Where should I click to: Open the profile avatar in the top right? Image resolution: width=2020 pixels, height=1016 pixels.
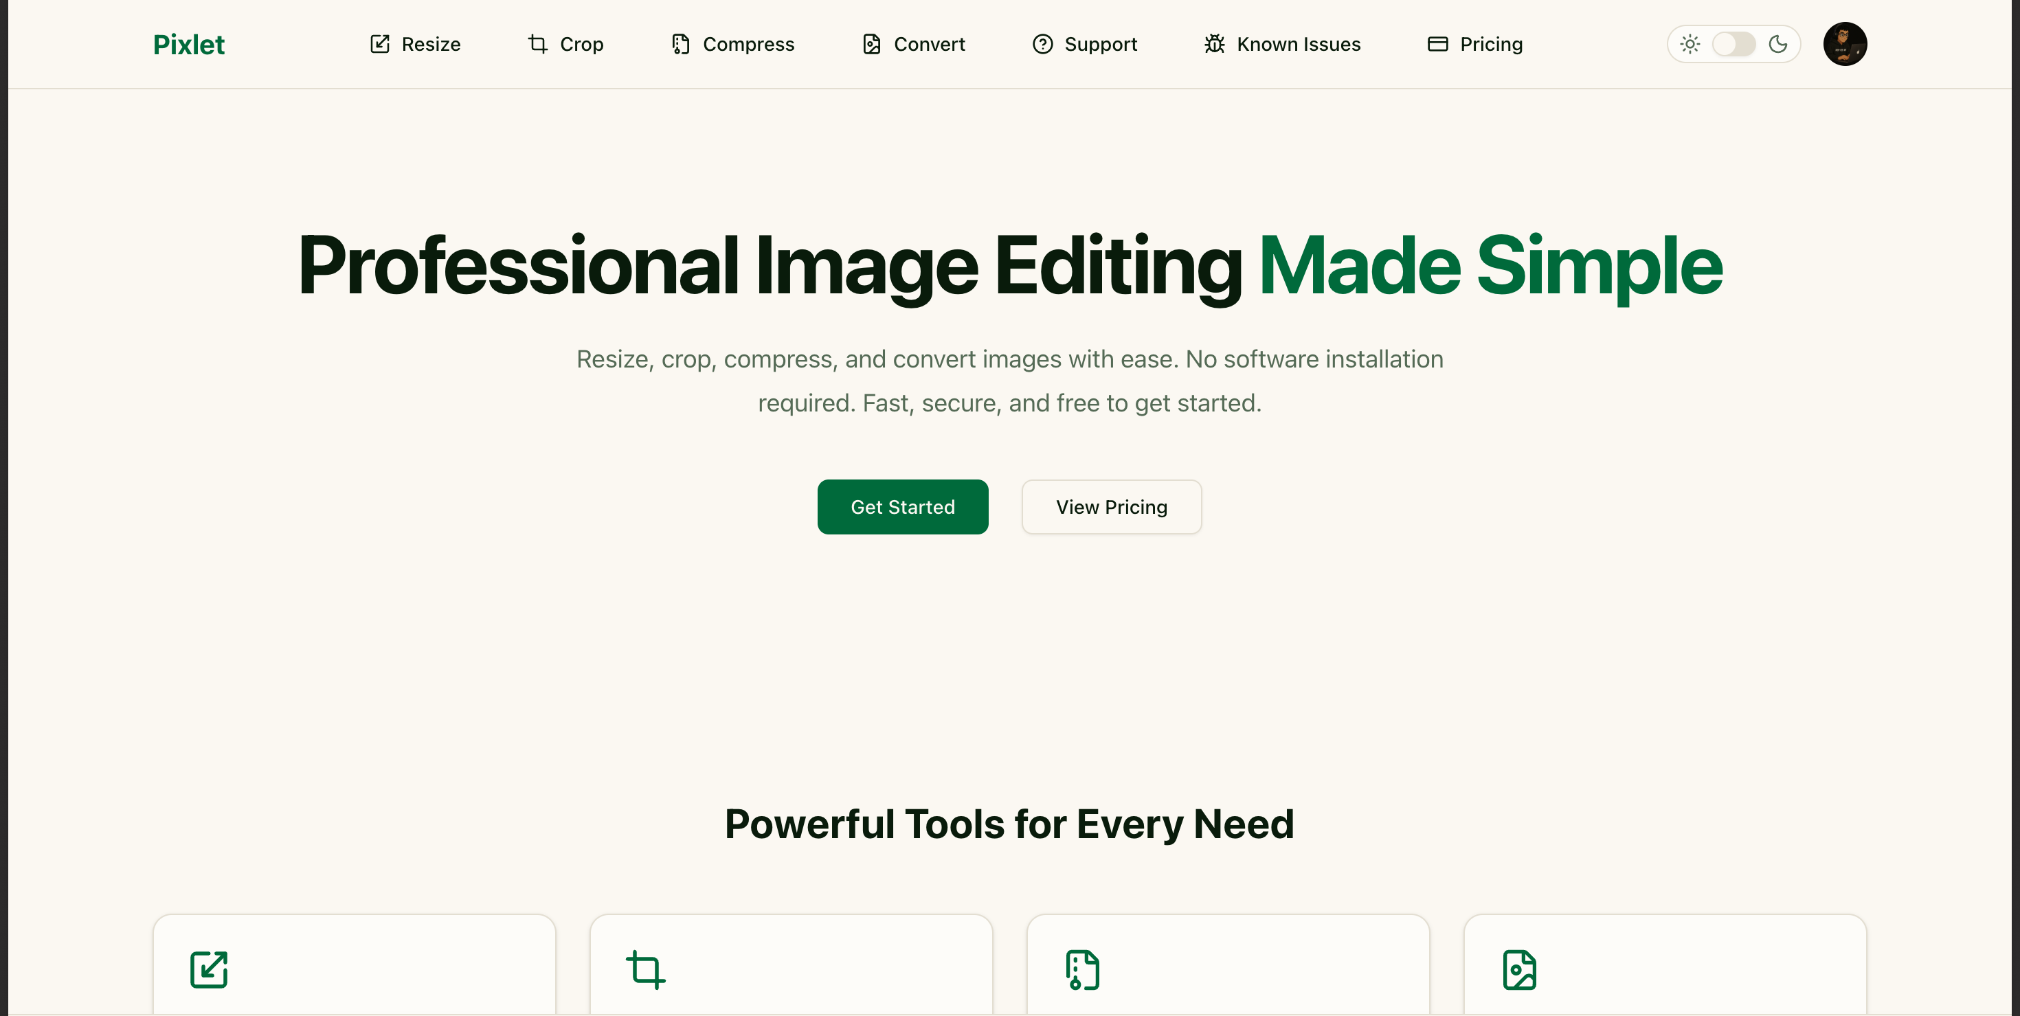(1845, 44)
